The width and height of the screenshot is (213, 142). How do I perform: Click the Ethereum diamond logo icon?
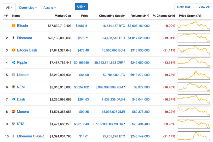click(13, 38)
